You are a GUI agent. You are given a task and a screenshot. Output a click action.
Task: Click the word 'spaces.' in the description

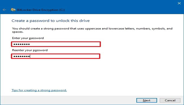tap(18, 32)
